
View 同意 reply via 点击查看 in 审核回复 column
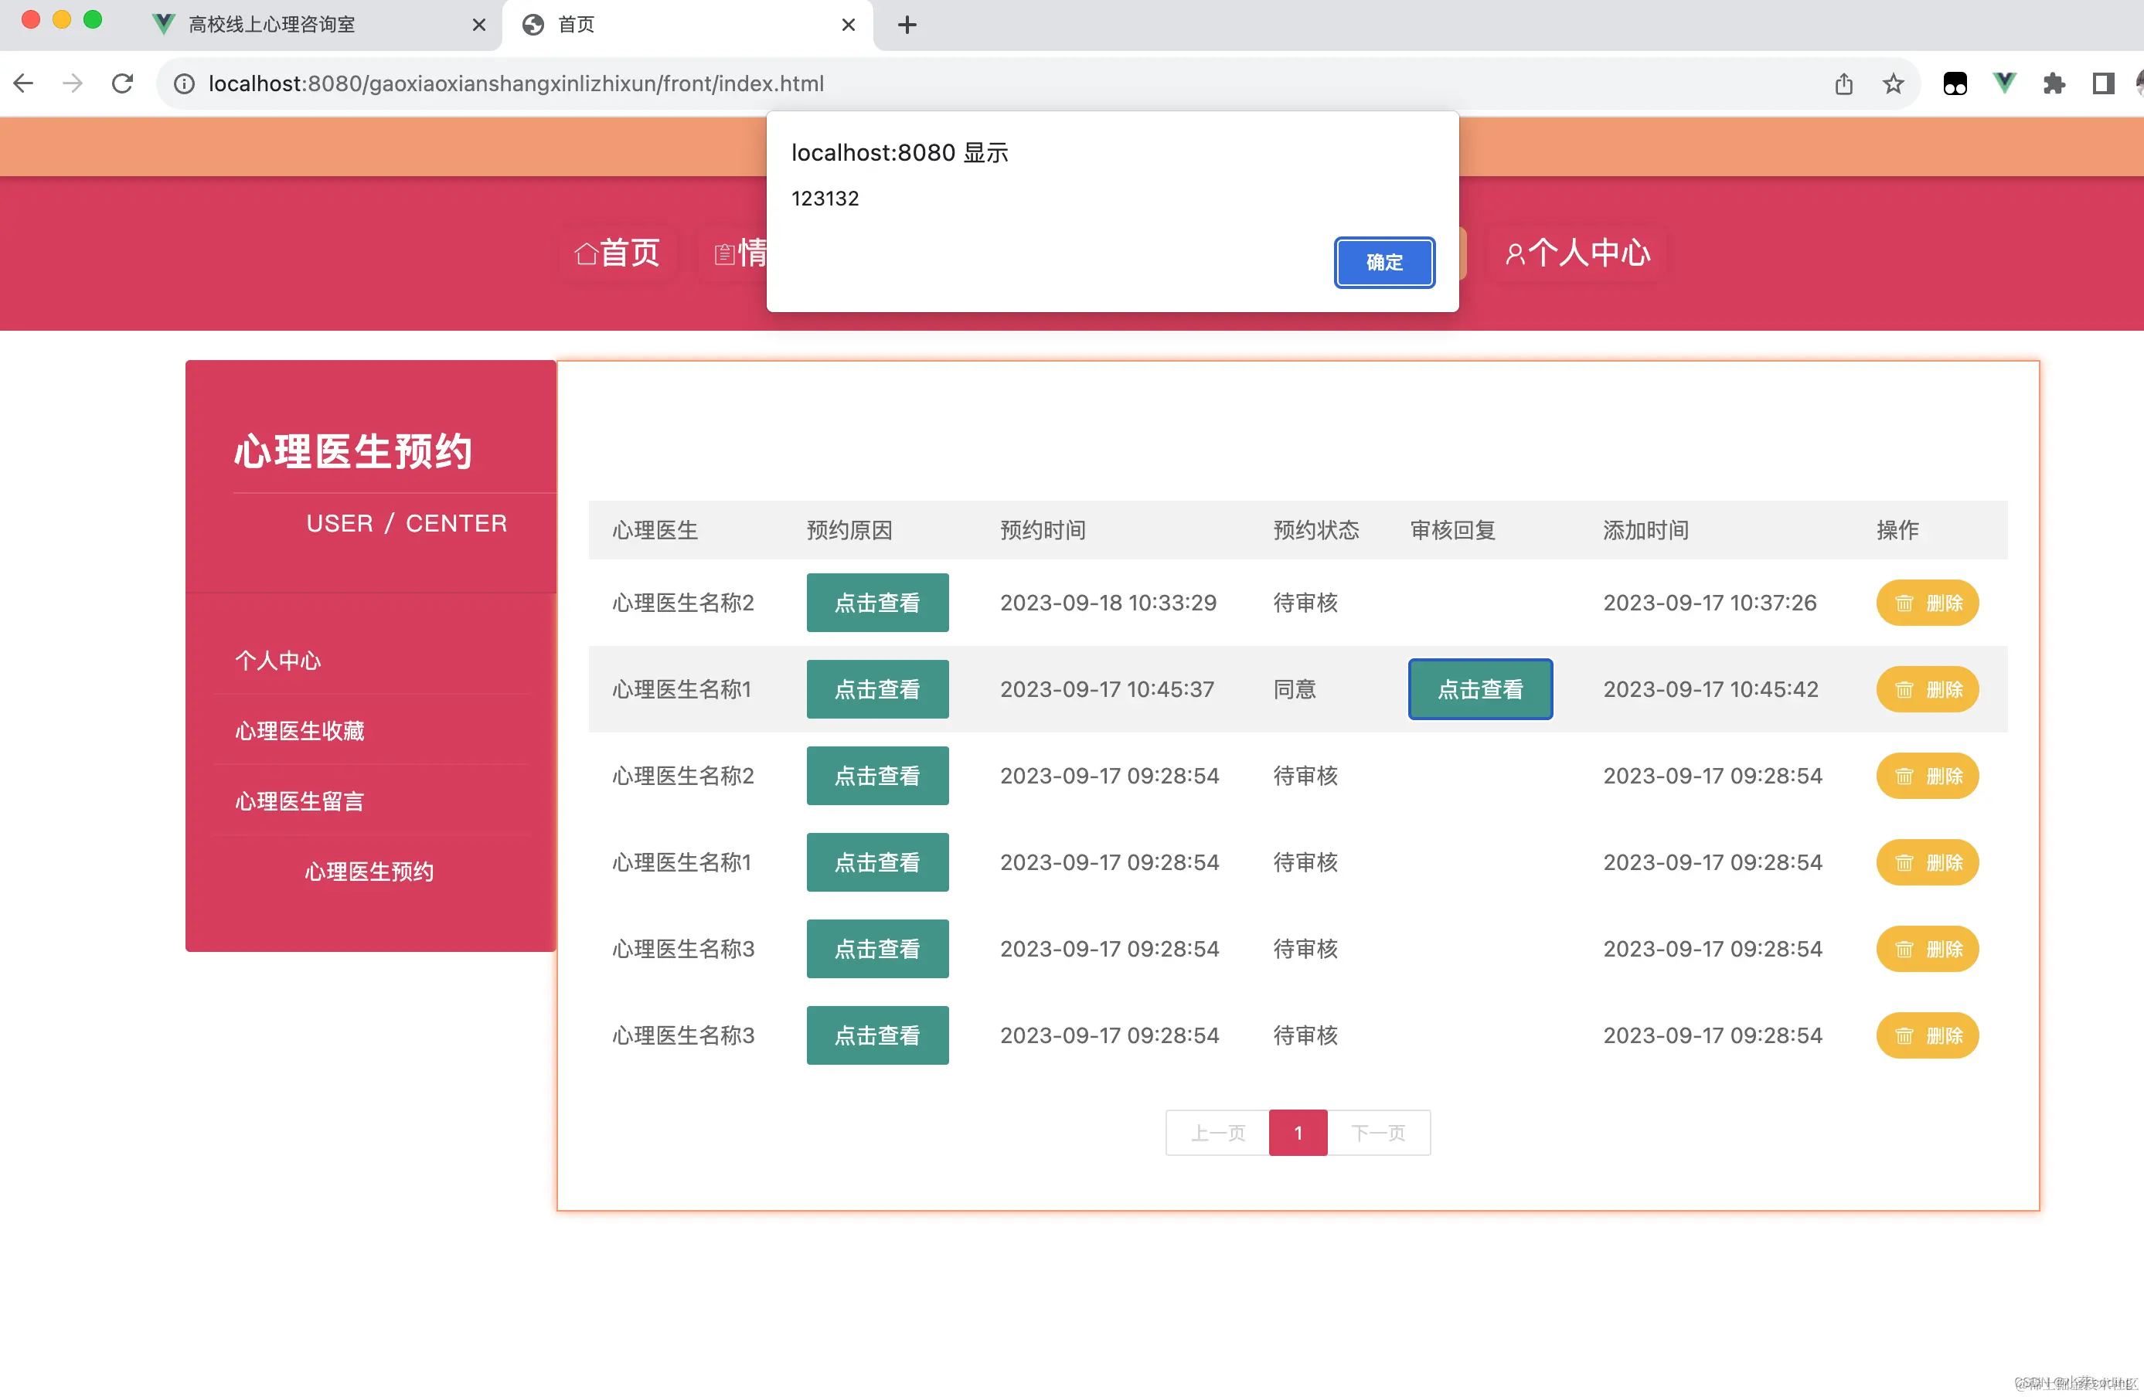(x=1480, y=689)
